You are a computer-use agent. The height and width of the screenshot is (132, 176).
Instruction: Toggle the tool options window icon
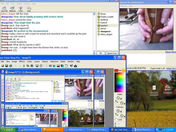pos(50,66)
